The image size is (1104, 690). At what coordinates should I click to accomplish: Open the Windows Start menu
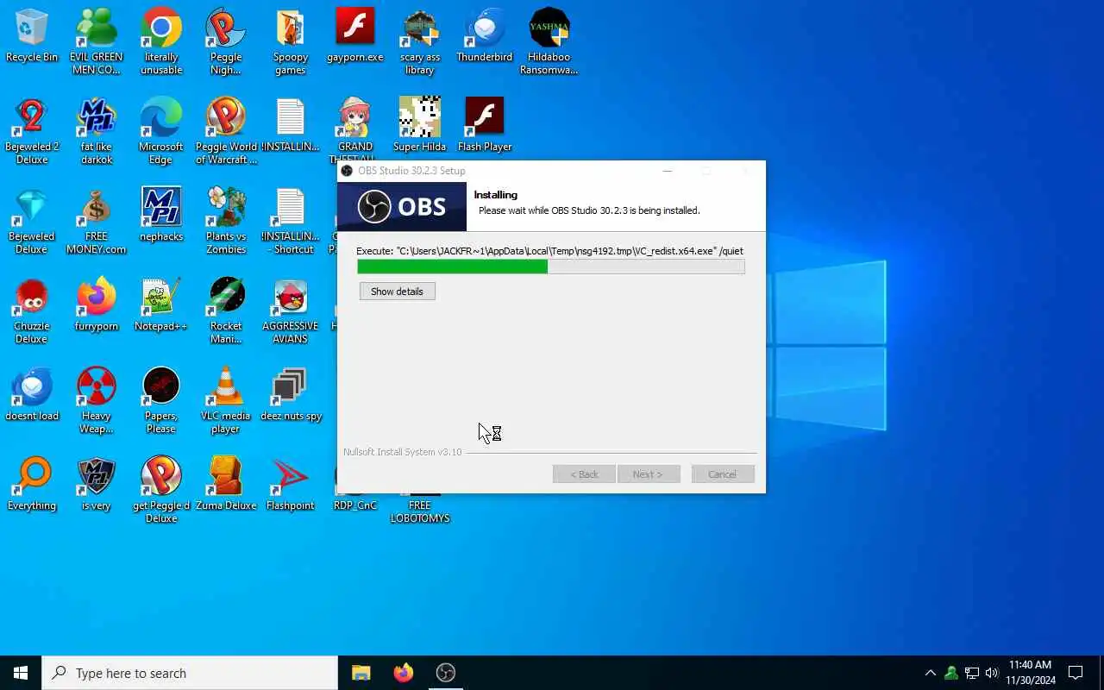point(21,673)
